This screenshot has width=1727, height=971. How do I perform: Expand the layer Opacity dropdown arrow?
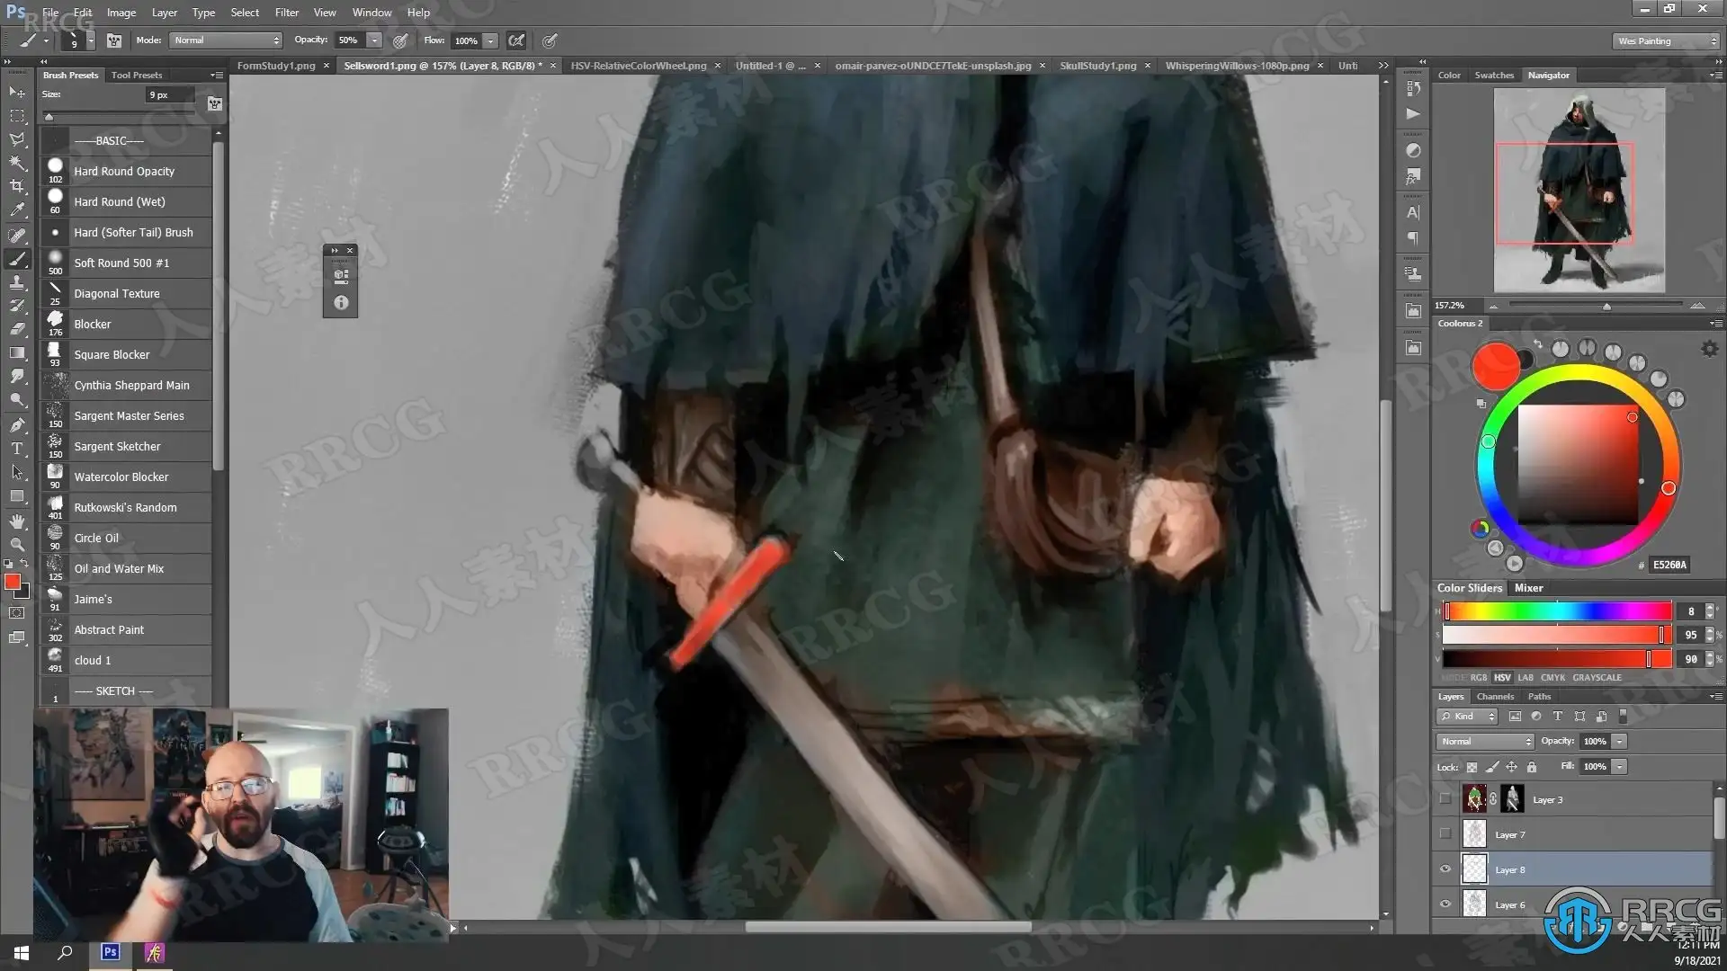click(x=1620, y=742)
